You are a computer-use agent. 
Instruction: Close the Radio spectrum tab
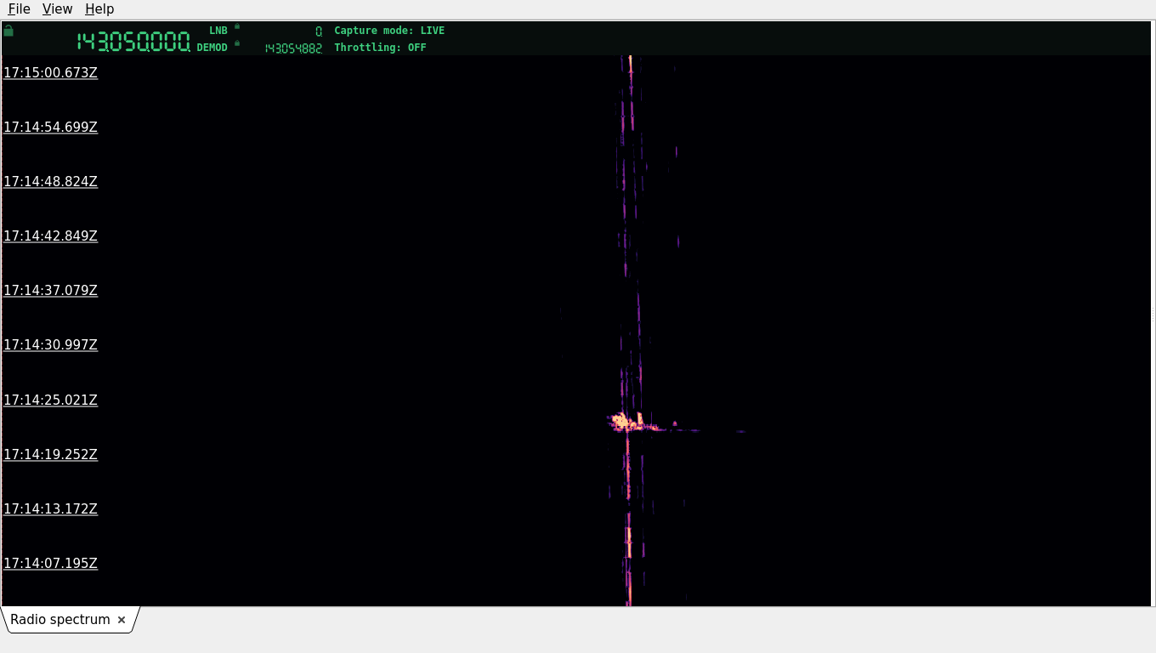click(x=122, y=620)
